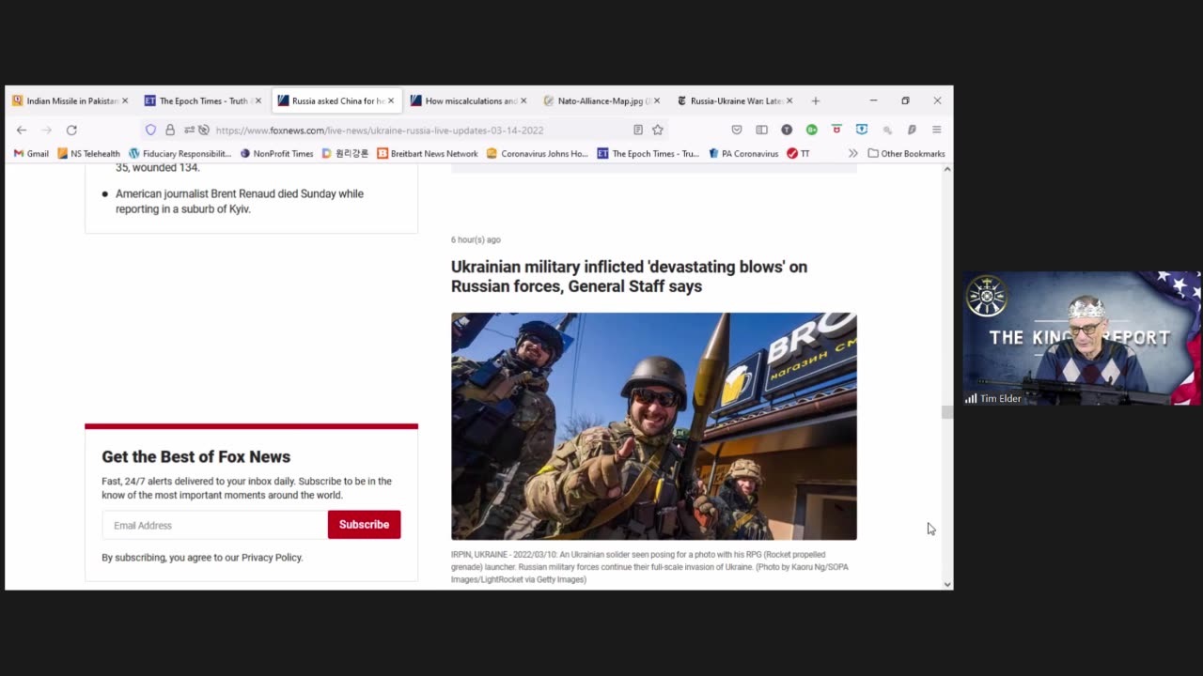Image resolution: width=1203 pixels, height=676 pixels.
Task: Select the Tim Elder video thumbnail
Action: coord(1081,338)
